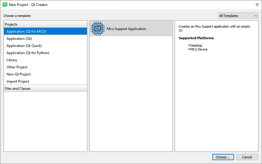The height and width of the screenshot is (164, 262).
Task: Choose the Application (Qt) category
Action: click(x=19, y=39)
